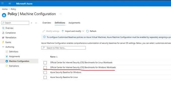Image resolution: width=171 pixels, height=92 pixels.
Task: Click the Refresh circular arrow icon
Action: (88, 31)
